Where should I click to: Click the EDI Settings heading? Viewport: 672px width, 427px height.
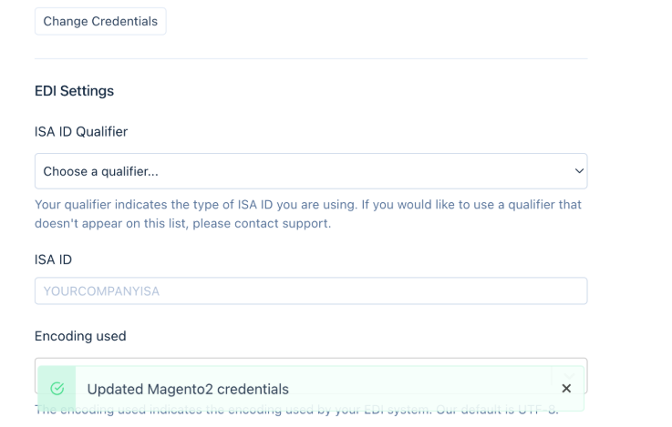(x=74, y=91)
